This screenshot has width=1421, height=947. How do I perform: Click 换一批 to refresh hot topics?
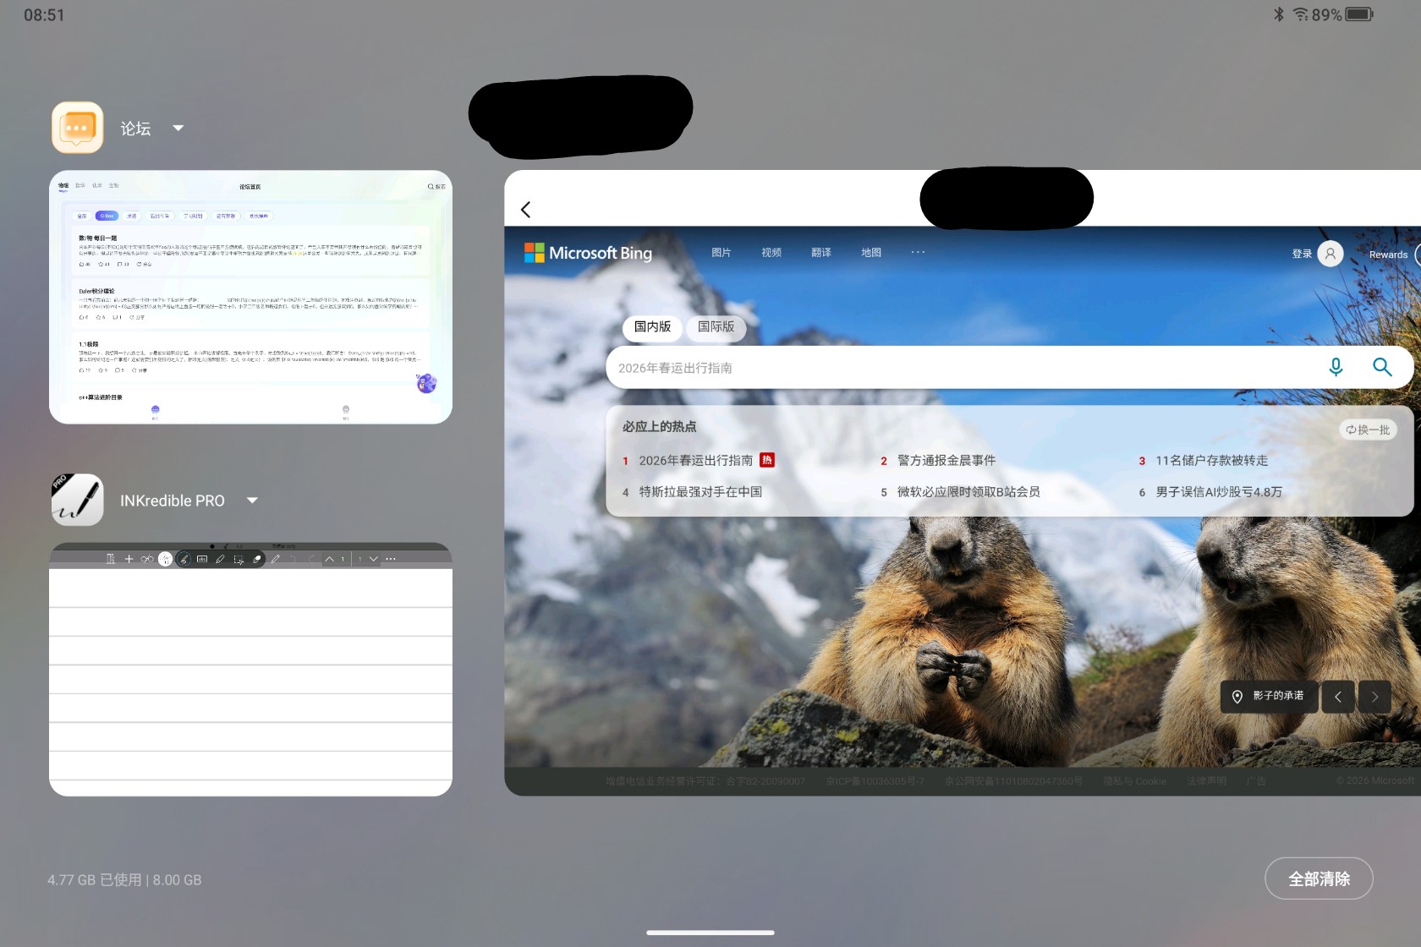(x=1367, y=430)
